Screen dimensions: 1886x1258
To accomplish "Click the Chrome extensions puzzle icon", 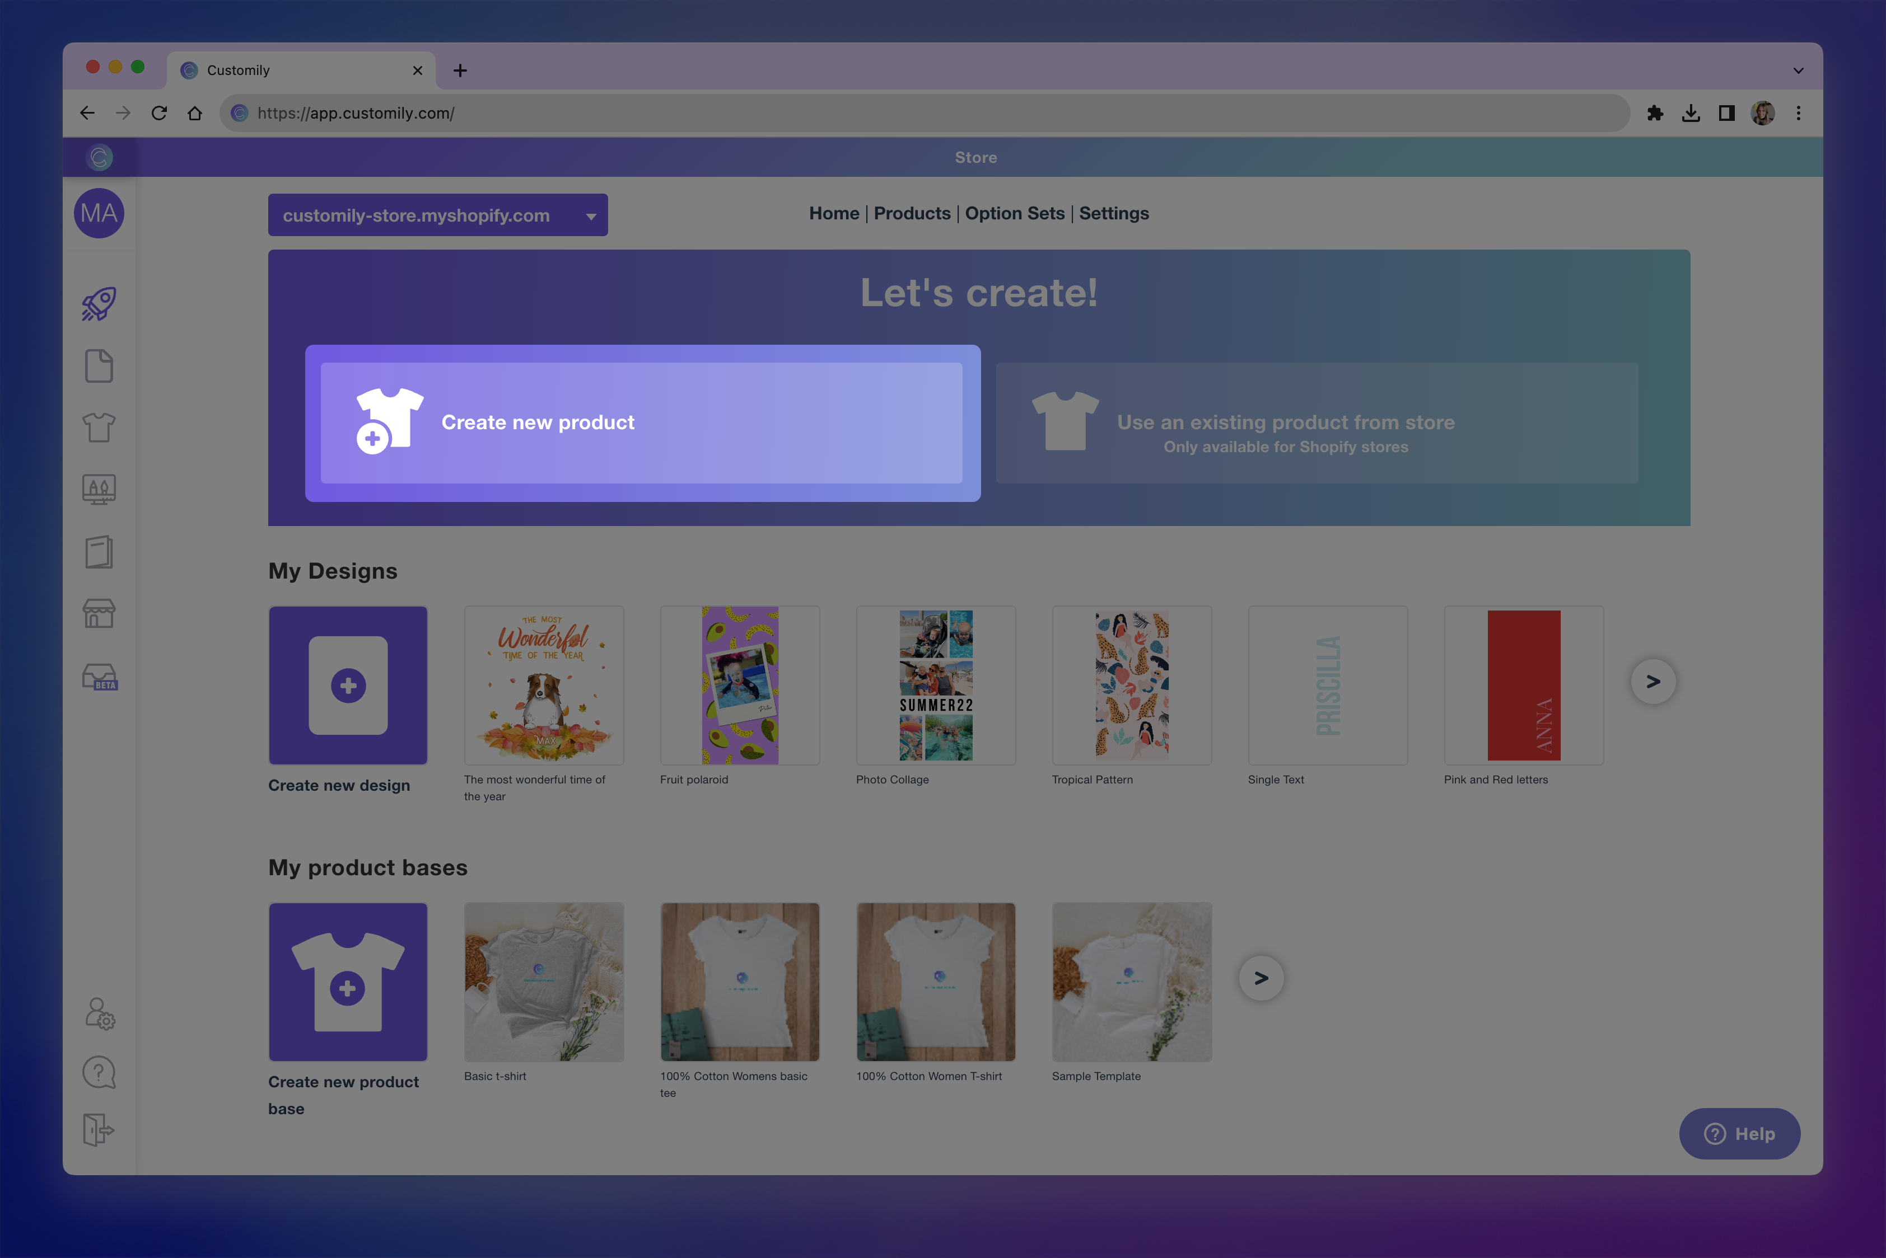I will coord(1656,112).
